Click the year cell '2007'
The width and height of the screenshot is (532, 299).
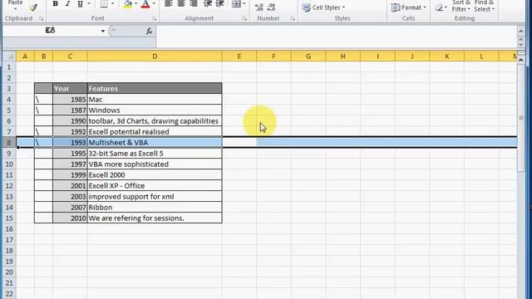pyautogui.click(x=70, y=207)
